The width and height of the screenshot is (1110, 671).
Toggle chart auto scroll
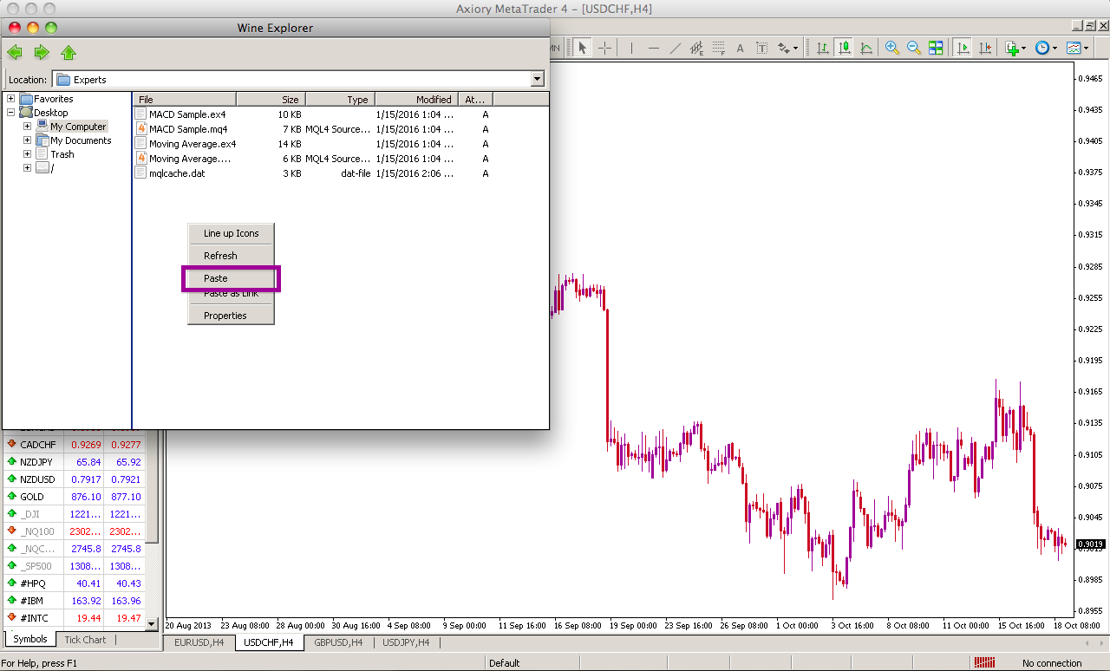pos(962,48)
